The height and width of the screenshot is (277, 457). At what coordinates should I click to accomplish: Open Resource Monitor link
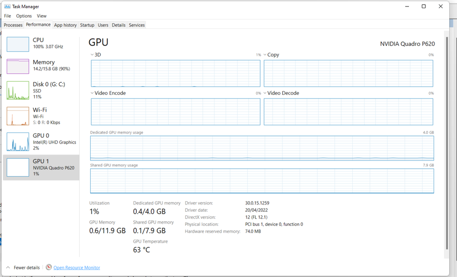point(76,268)
